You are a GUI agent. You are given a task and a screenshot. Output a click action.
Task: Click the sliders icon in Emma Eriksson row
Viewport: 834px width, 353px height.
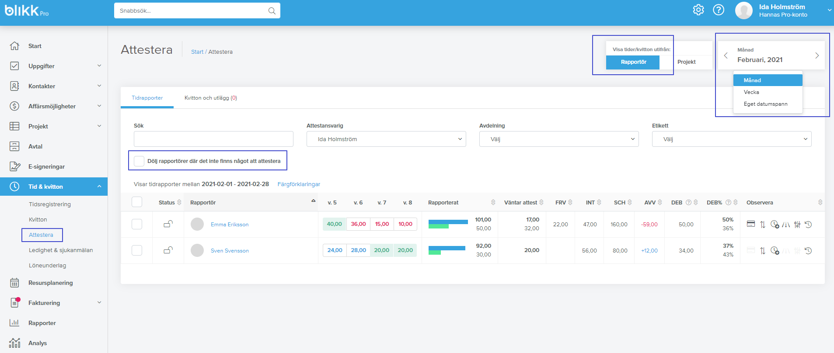797,225
